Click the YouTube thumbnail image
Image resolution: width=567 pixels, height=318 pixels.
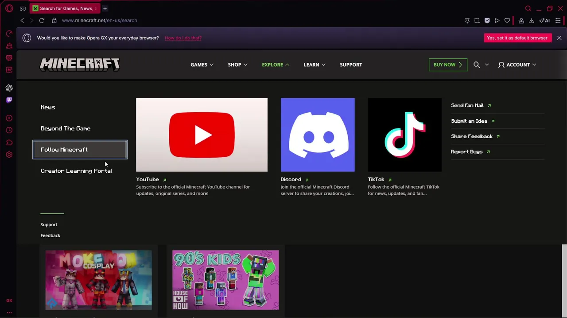202,135
